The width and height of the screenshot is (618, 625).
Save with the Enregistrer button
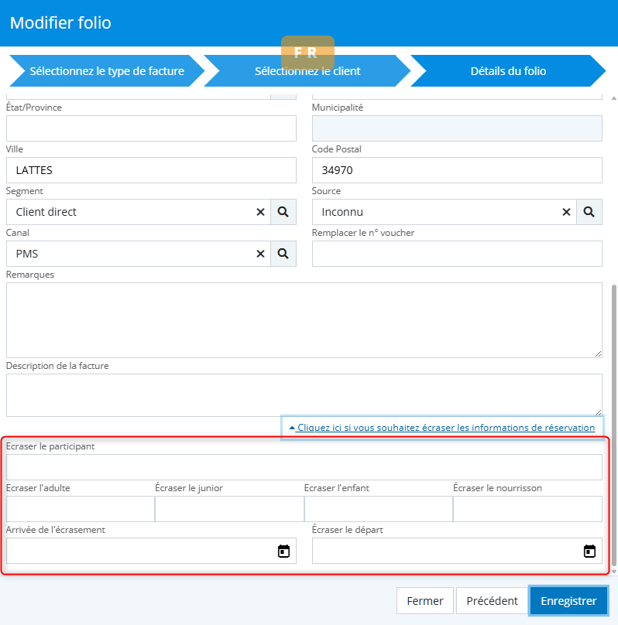tap(568, 601)
